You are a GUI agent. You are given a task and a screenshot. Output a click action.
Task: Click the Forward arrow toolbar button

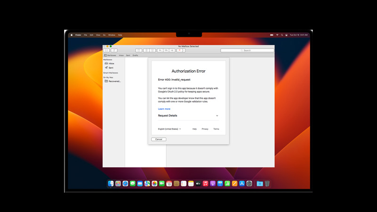pos(172,50)
